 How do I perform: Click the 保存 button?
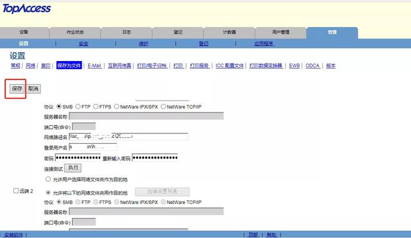click(x=17, y=89)
